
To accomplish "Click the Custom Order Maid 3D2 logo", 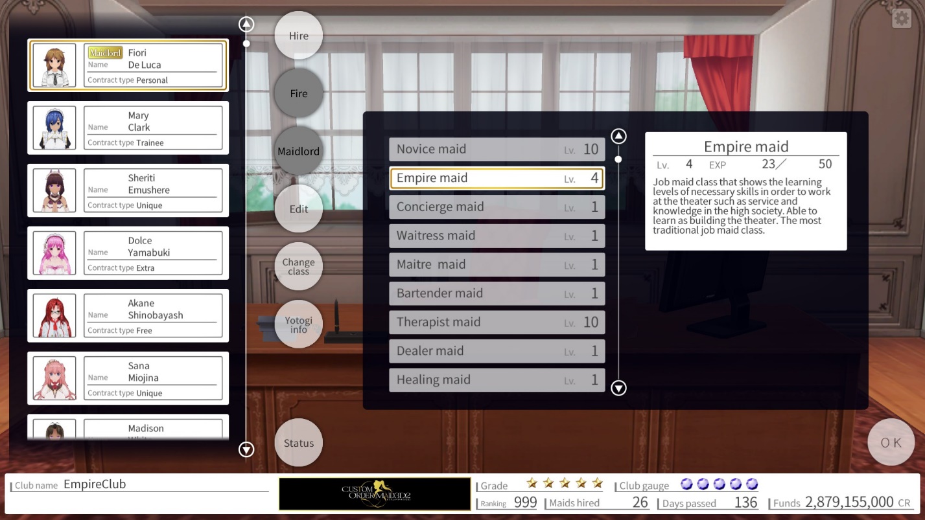I will pos(375,494).
